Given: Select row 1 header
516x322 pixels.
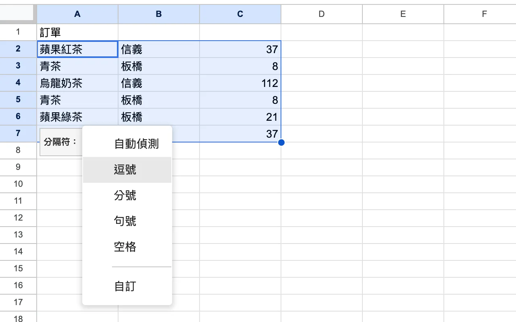Looking at the screenshot, I should [18, 32].
